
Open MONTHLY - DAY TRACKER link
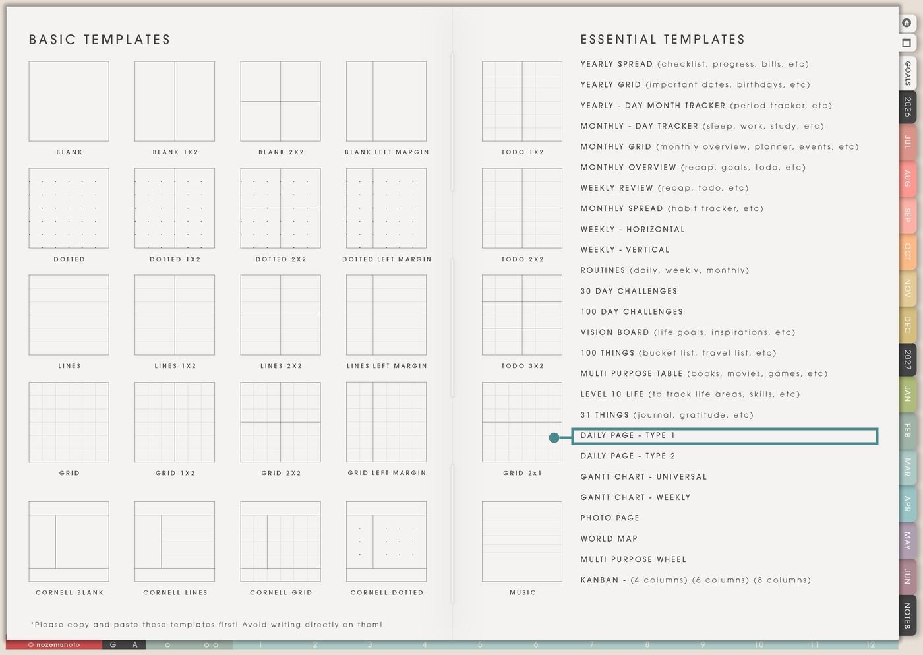click(x=702, y=126)
